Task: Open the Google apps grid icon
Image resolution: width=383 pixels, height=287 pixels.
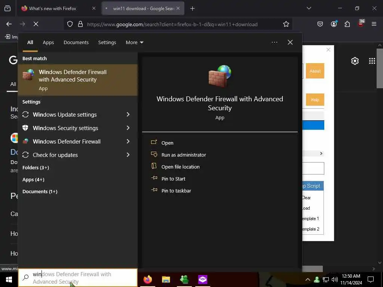Action: pyautogui.click(x=372, y=61)
